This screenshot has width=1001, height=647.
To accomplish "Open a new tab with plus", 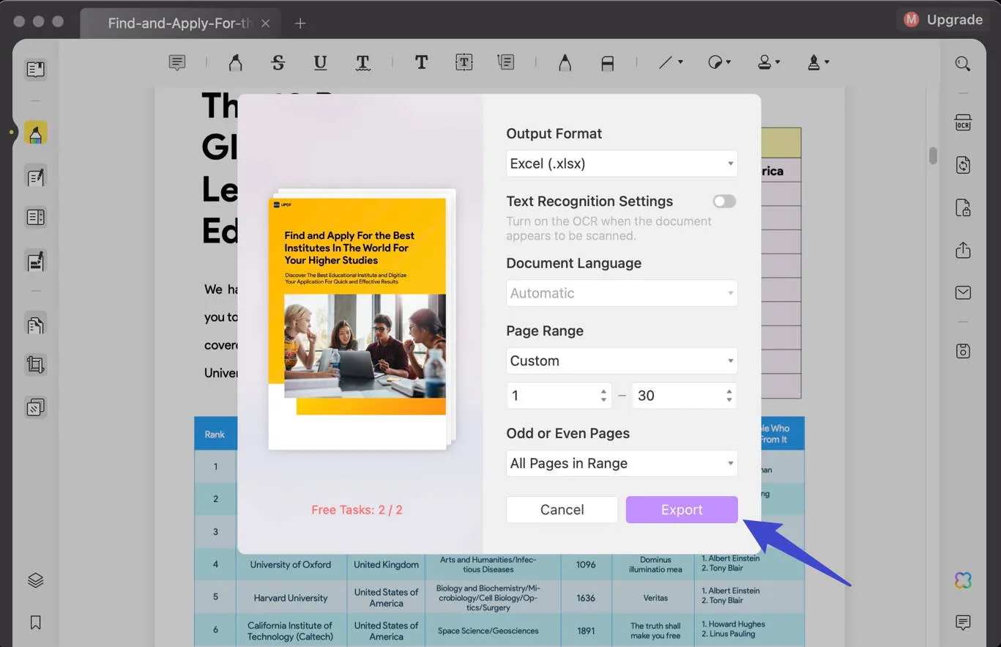I will coord(299,23).
